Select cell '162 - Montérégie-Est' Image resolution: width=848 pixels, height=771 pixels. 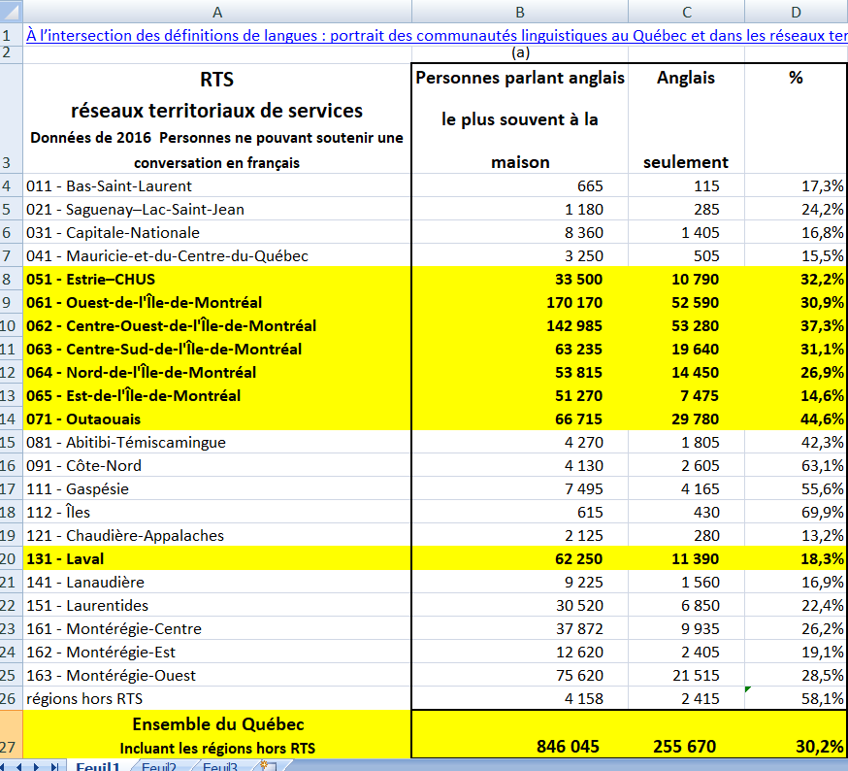[217, 652]
